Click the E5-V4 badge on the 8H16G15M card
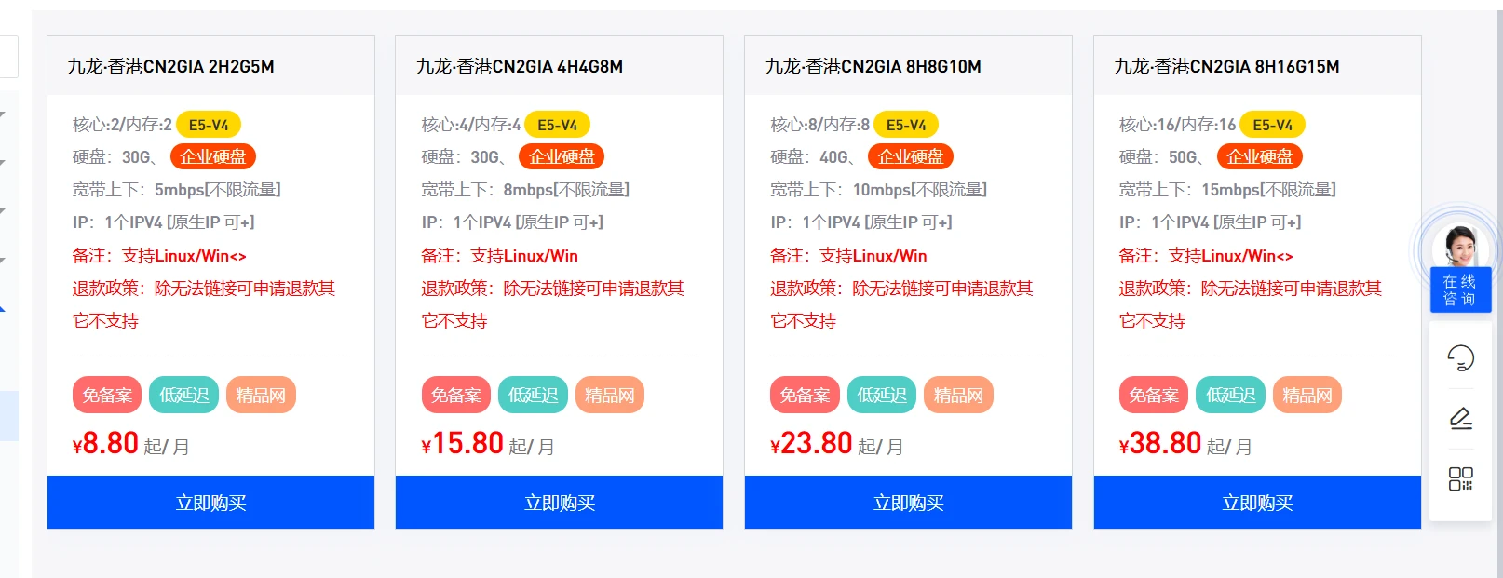The image size is (1503, 578). coord(1272,125)
